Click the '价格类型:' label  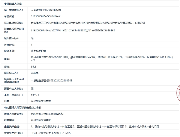click(10, 51)
